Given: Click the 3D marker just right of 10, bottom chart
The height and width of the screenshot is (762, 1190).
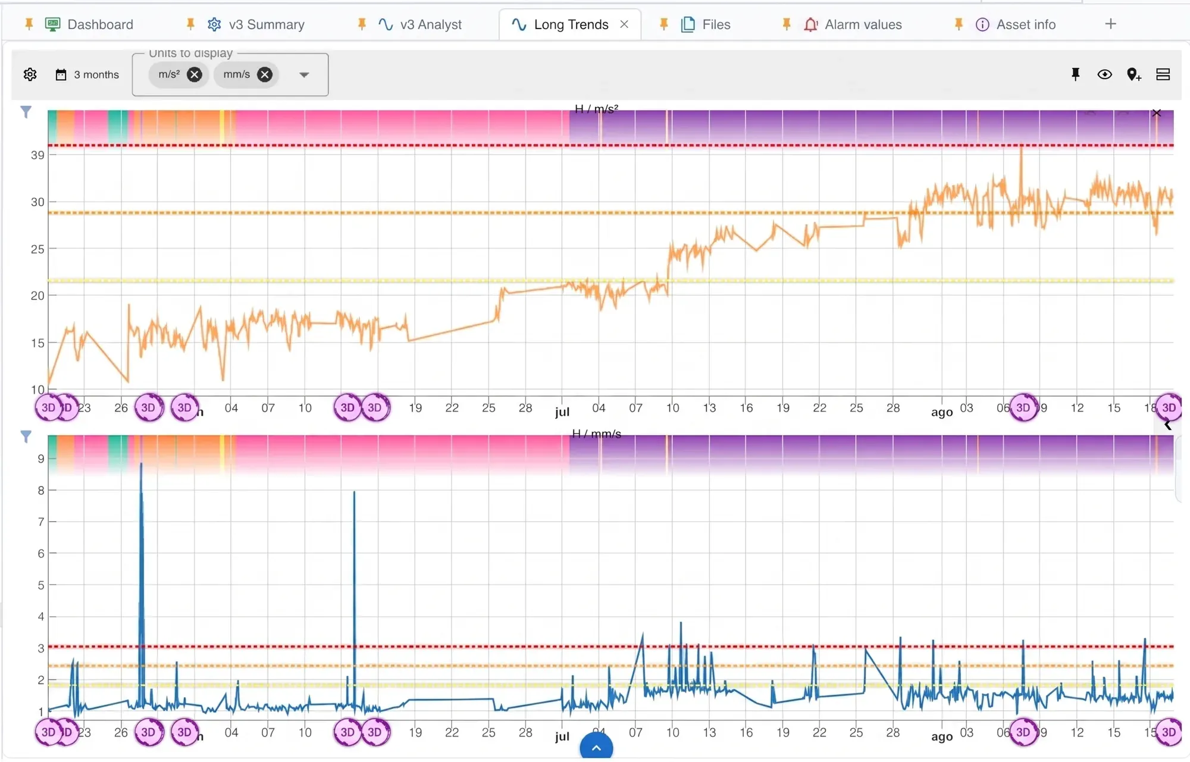Looking at the screenshot, I should 347,732.
